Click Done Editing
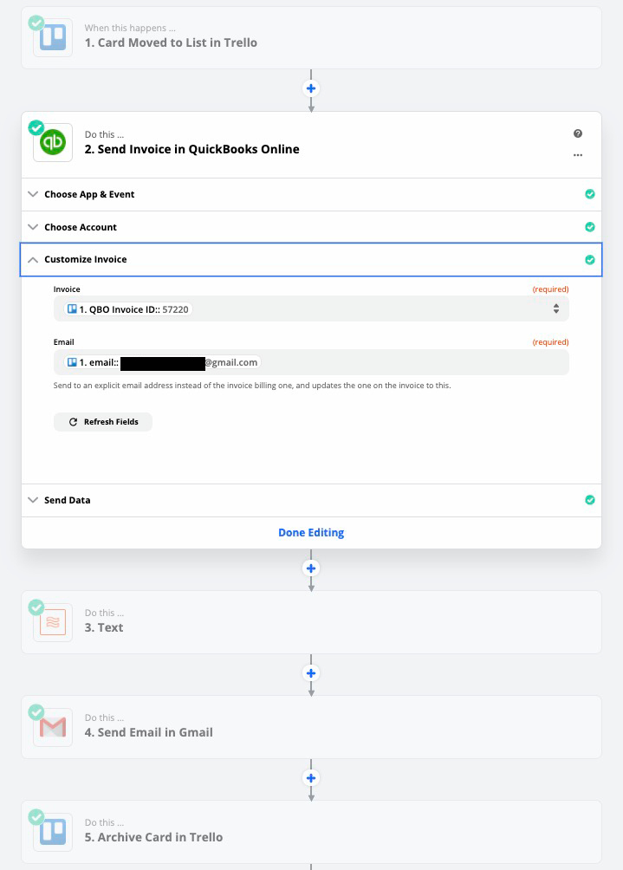Viewport: 623px width, 870px height. [x=311, y=533]
